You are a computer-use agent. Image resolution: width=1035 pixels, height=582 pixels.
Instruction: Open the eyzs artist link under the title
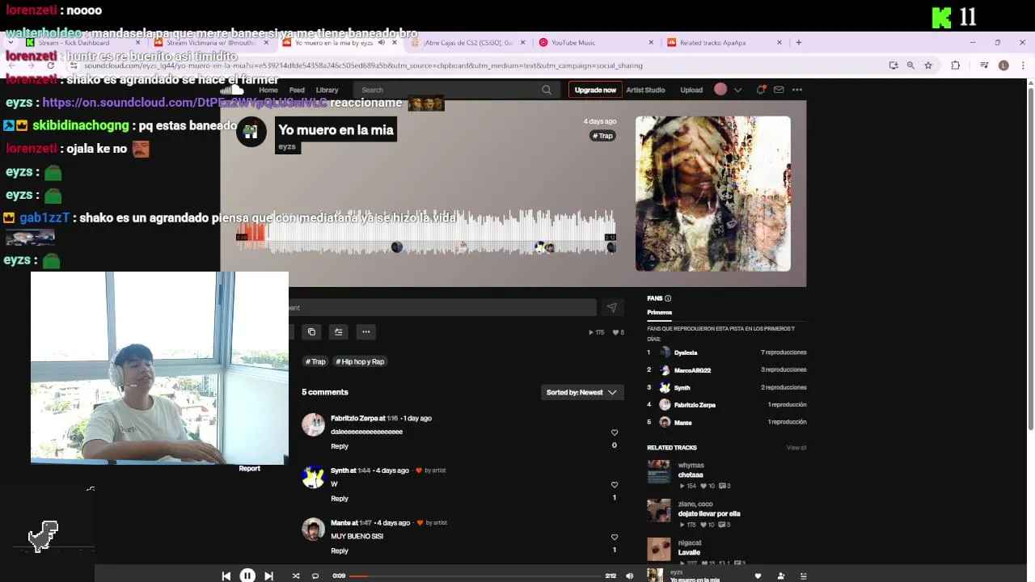pos(287,146)
